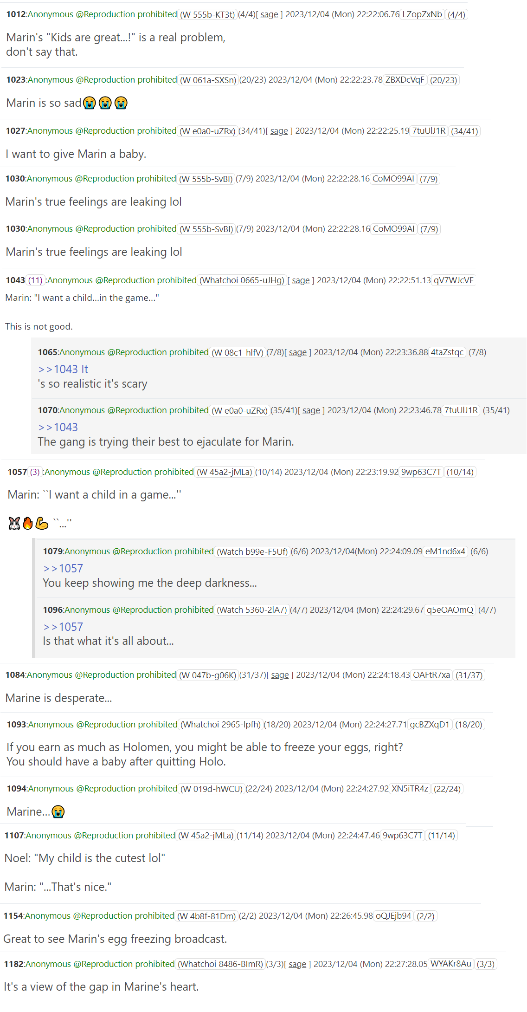The height and width of the screenshot is (1012, 527).
Task: Click post number 1154
Action: pos(13,916)
